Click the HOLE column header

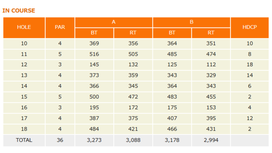[24, 27]
